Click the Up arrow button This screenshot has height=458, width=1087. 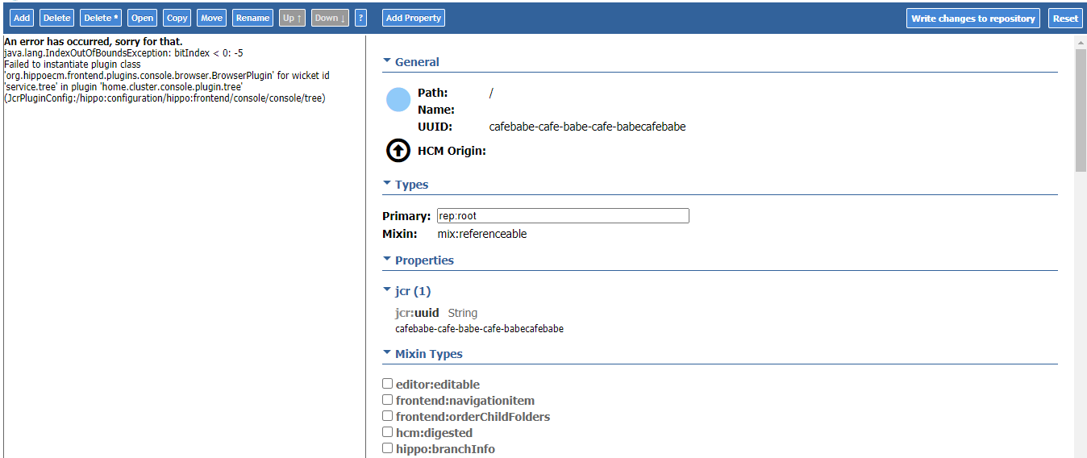tap(293, 18)
